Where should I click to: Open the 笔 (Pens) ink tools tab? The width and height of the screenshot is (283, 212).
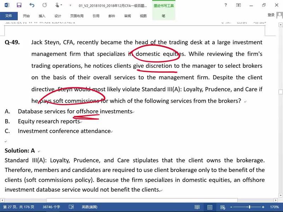pos(163,16)
